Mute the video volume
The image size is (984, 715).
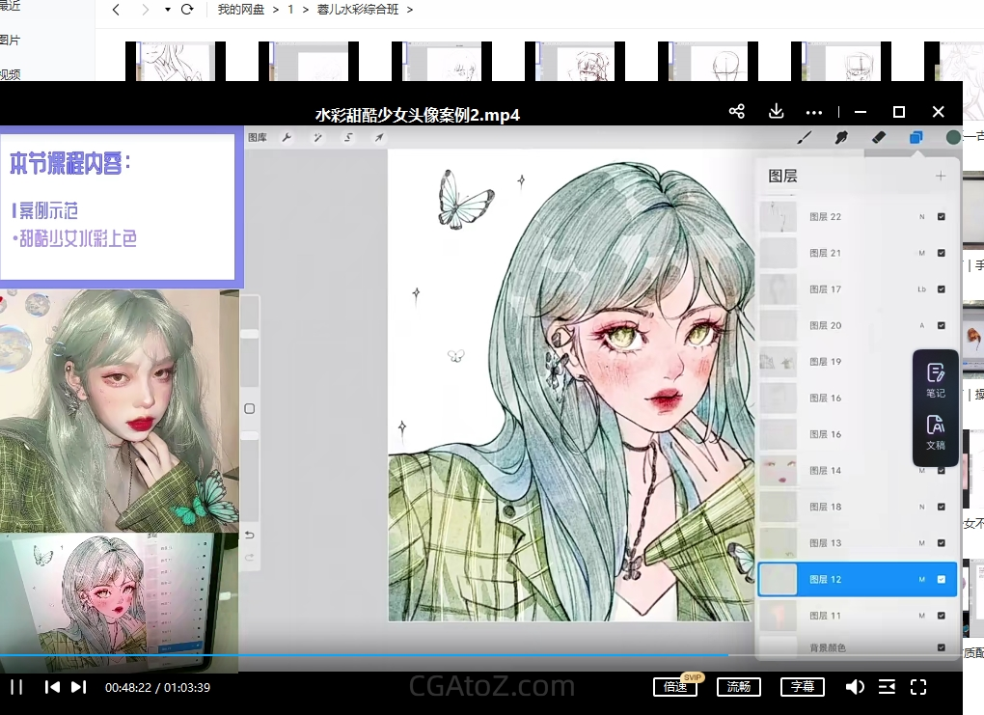(x=855, y=687)
